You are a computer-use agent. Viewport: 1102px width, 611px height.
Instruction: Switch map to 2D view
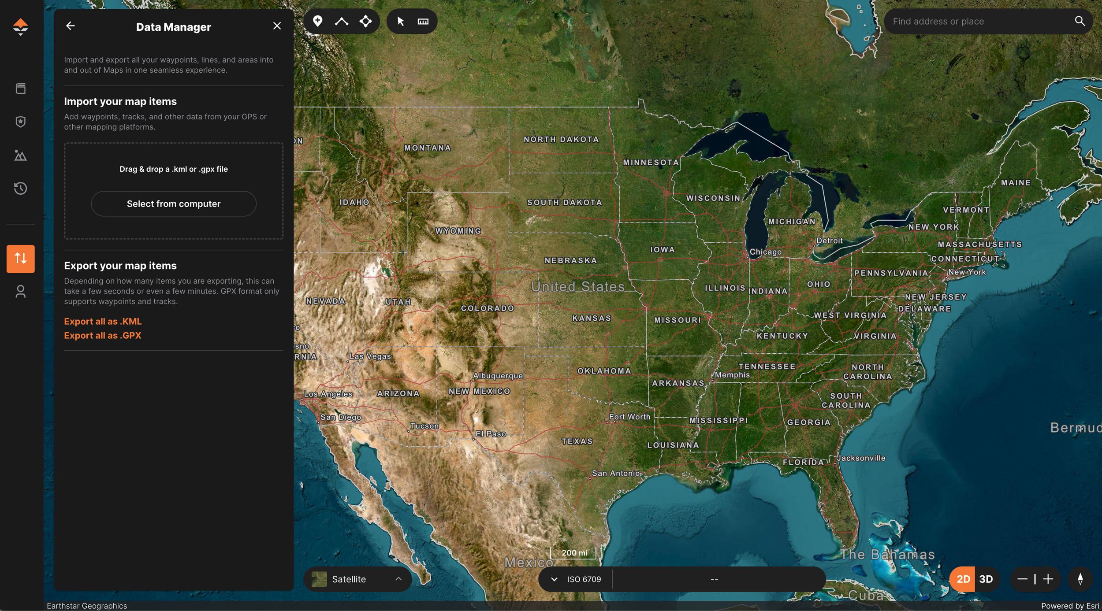tap(963, 579)
